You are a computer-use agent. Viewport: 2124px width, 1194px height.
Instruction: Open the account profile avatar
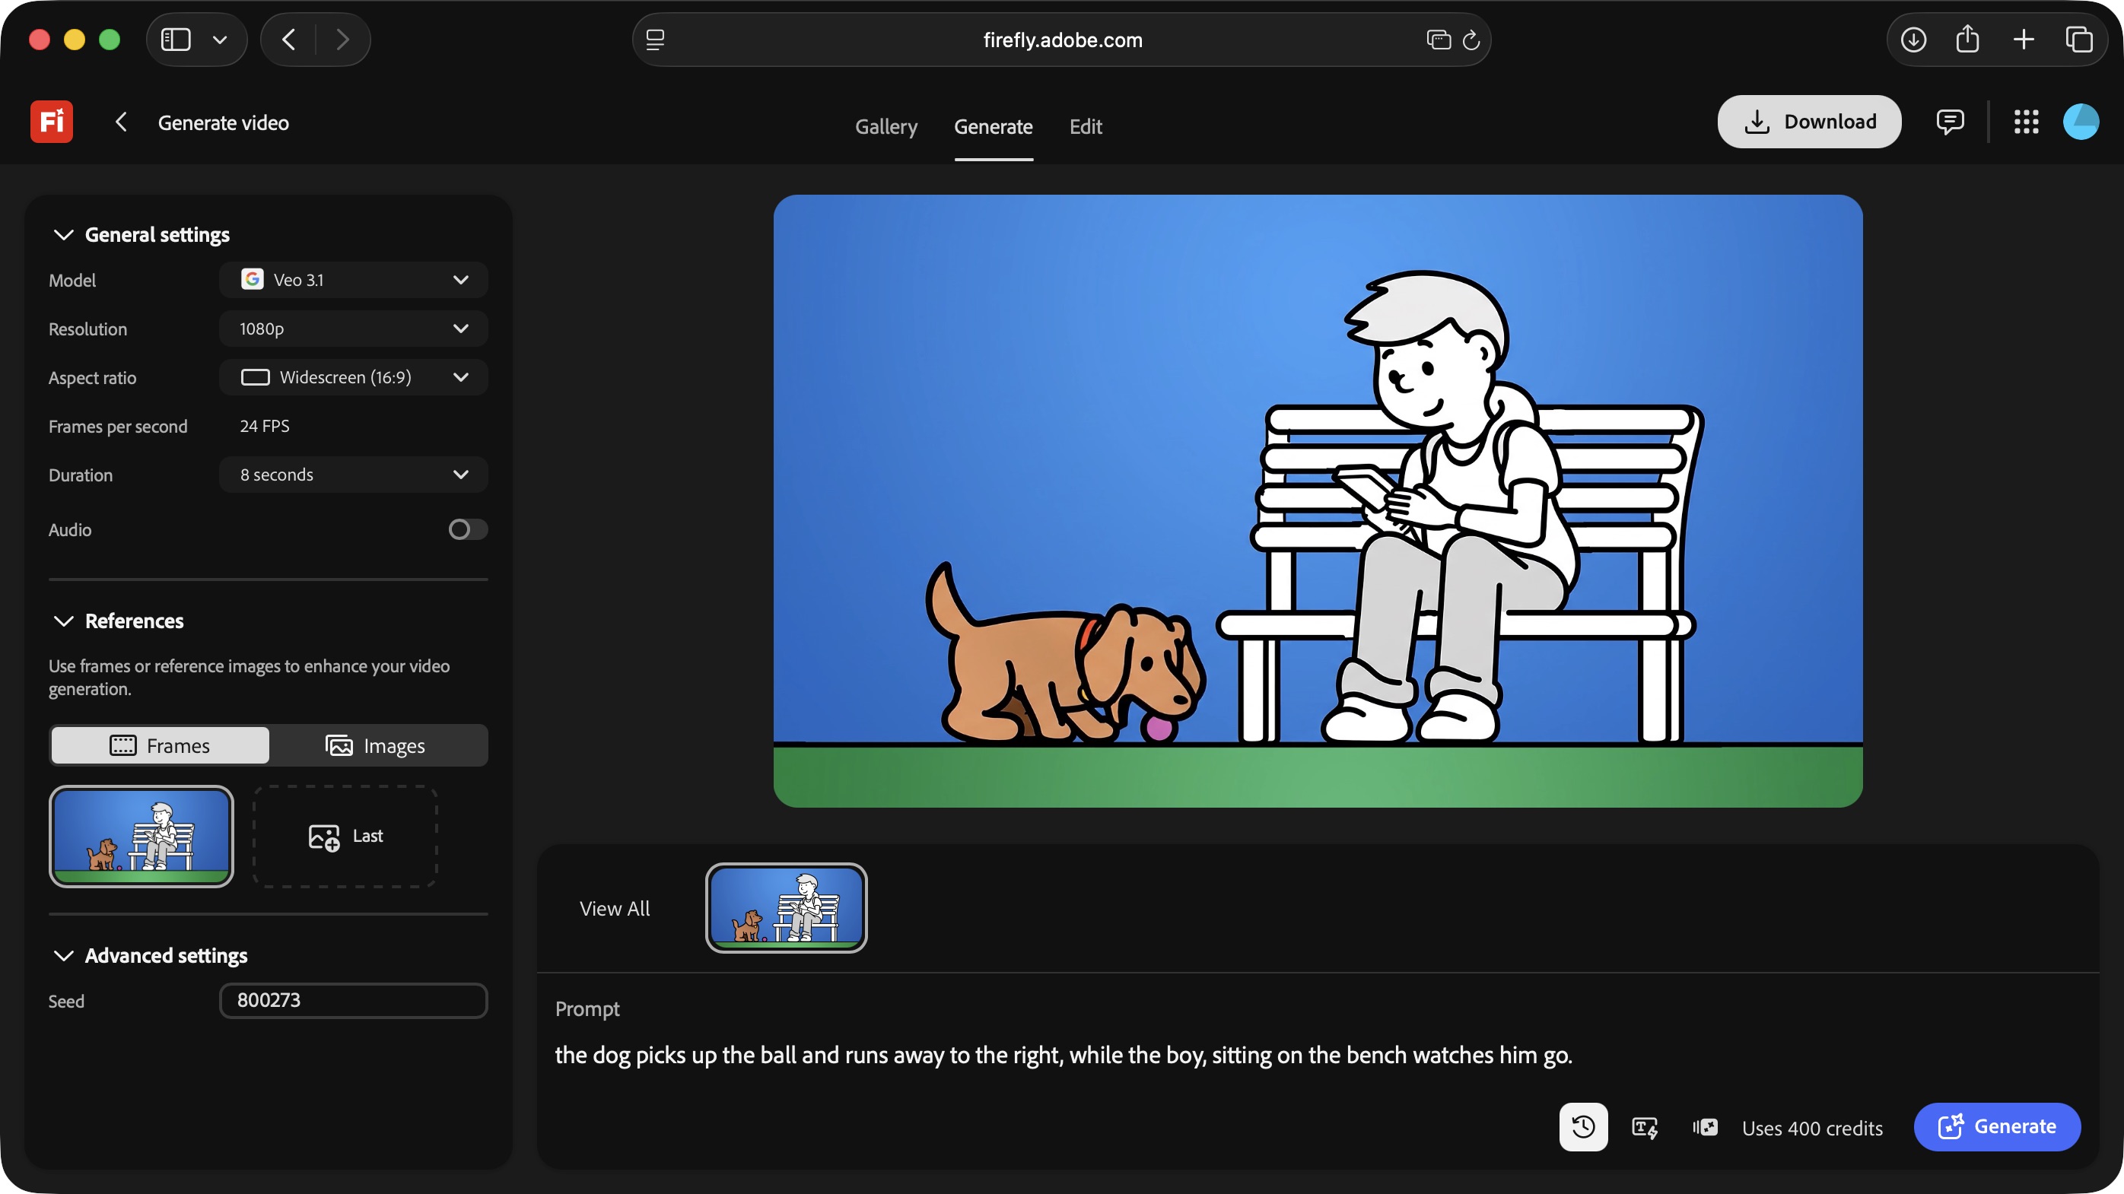[2081, 122]
